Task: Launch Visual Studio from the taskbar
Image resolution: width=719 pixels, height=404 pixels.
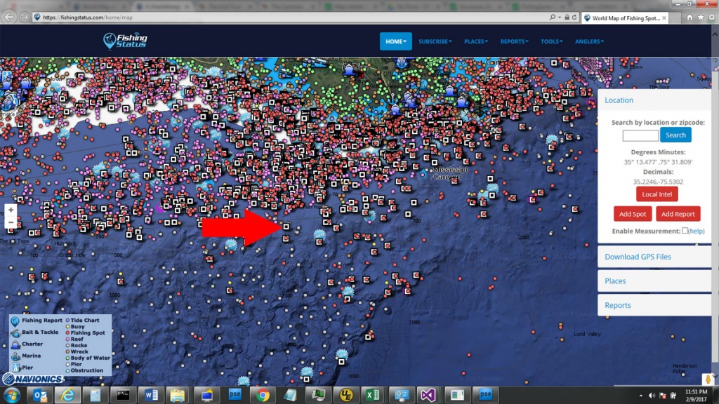Action: pyautogui.click(x=428, y=396)
